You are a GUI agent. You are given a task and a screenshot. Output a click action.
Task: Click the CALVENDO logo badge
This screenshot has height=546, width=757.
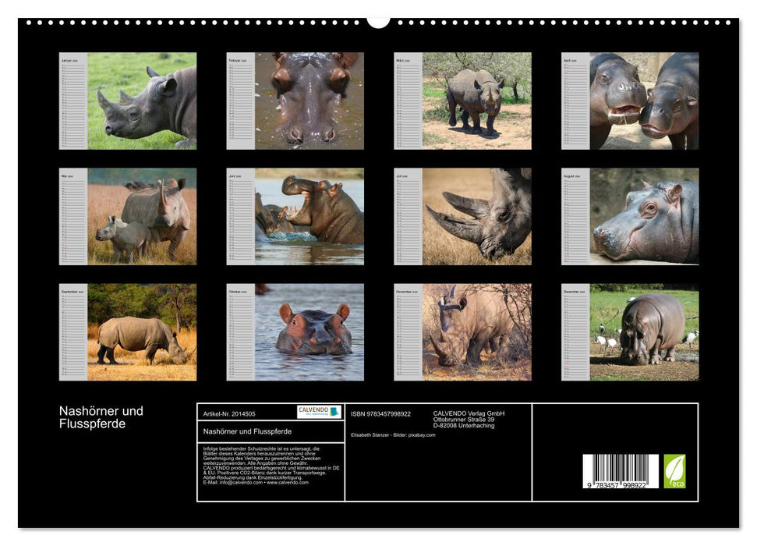click(319, 411)
